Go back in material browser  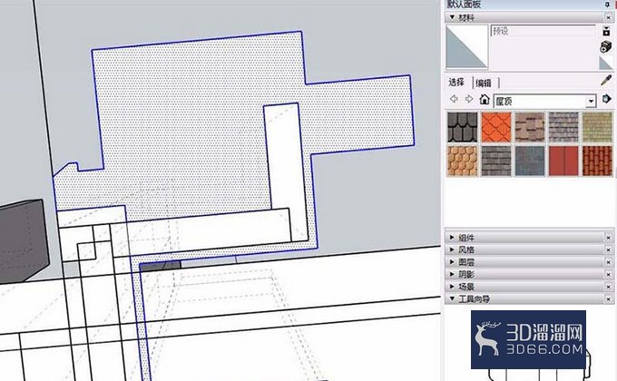pos(454,99)
